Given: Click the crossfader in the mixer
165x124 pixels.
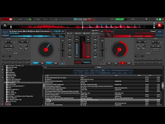Looking at the screenshot, I should 82,62.
